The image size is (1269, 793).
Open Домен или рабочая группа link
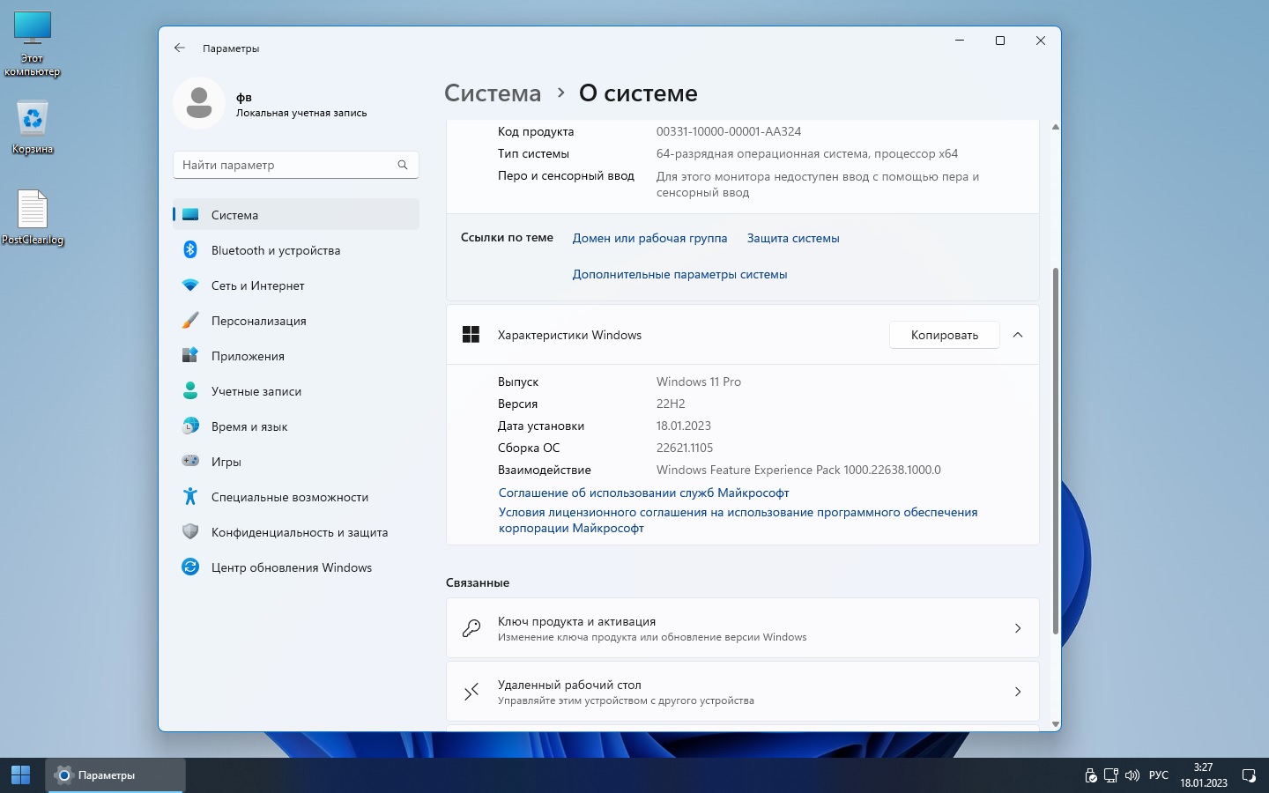click(x=650, y=238)
